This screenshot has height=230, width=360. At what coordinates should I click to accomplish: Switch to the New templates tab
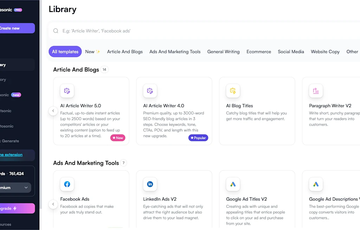coord(92,52)
